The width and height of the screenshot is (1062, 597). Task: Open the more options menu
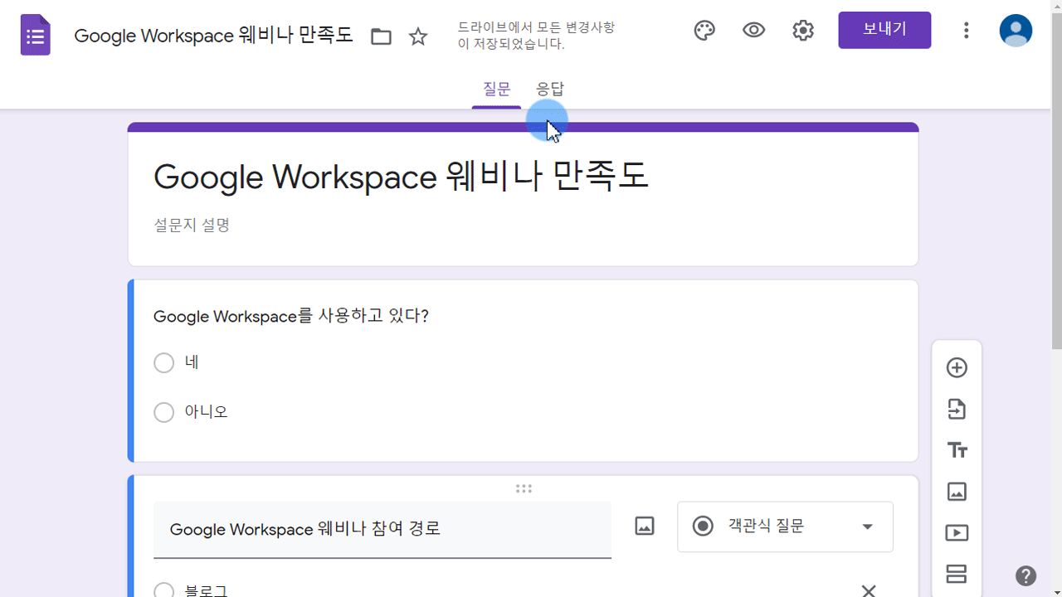(966, 31)
